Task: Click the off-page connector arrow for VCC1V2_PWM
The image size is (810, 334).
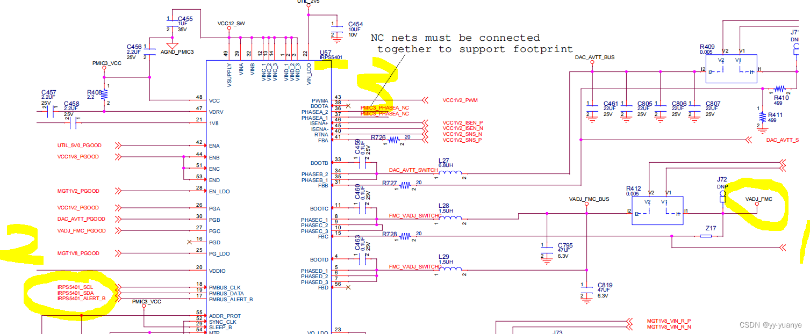Action: click(x=425, y=100)
